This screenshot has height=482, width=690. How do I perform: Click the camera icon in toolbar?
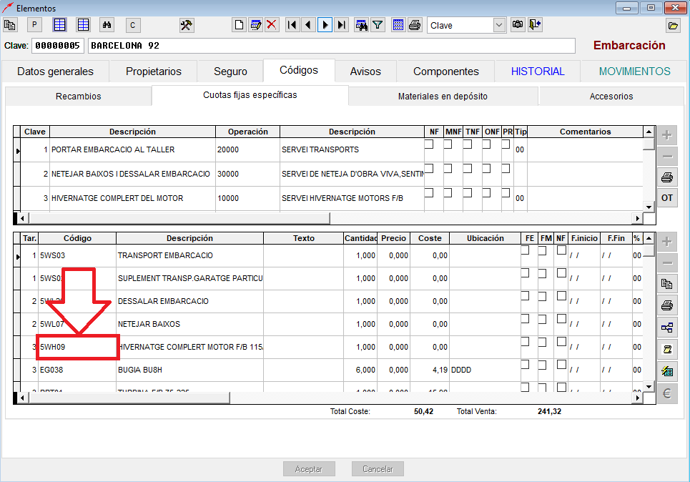tap(518, 25)
